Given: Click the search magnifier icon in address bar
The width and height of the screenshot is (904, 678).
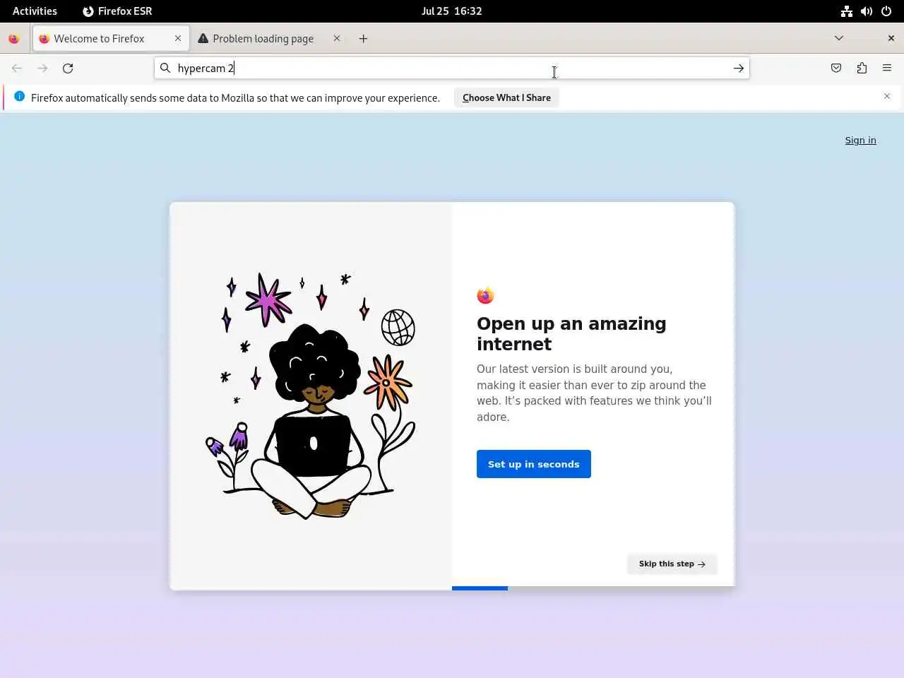Looking at the screenshot, I should tap(165, 68).
